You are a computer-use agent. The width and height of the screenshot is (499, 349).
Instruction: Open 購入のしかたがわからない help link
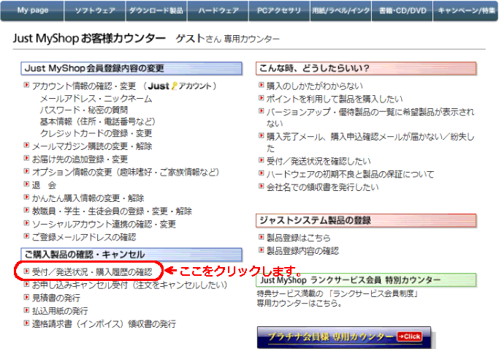pyautogui.click(x=315, y=86)
